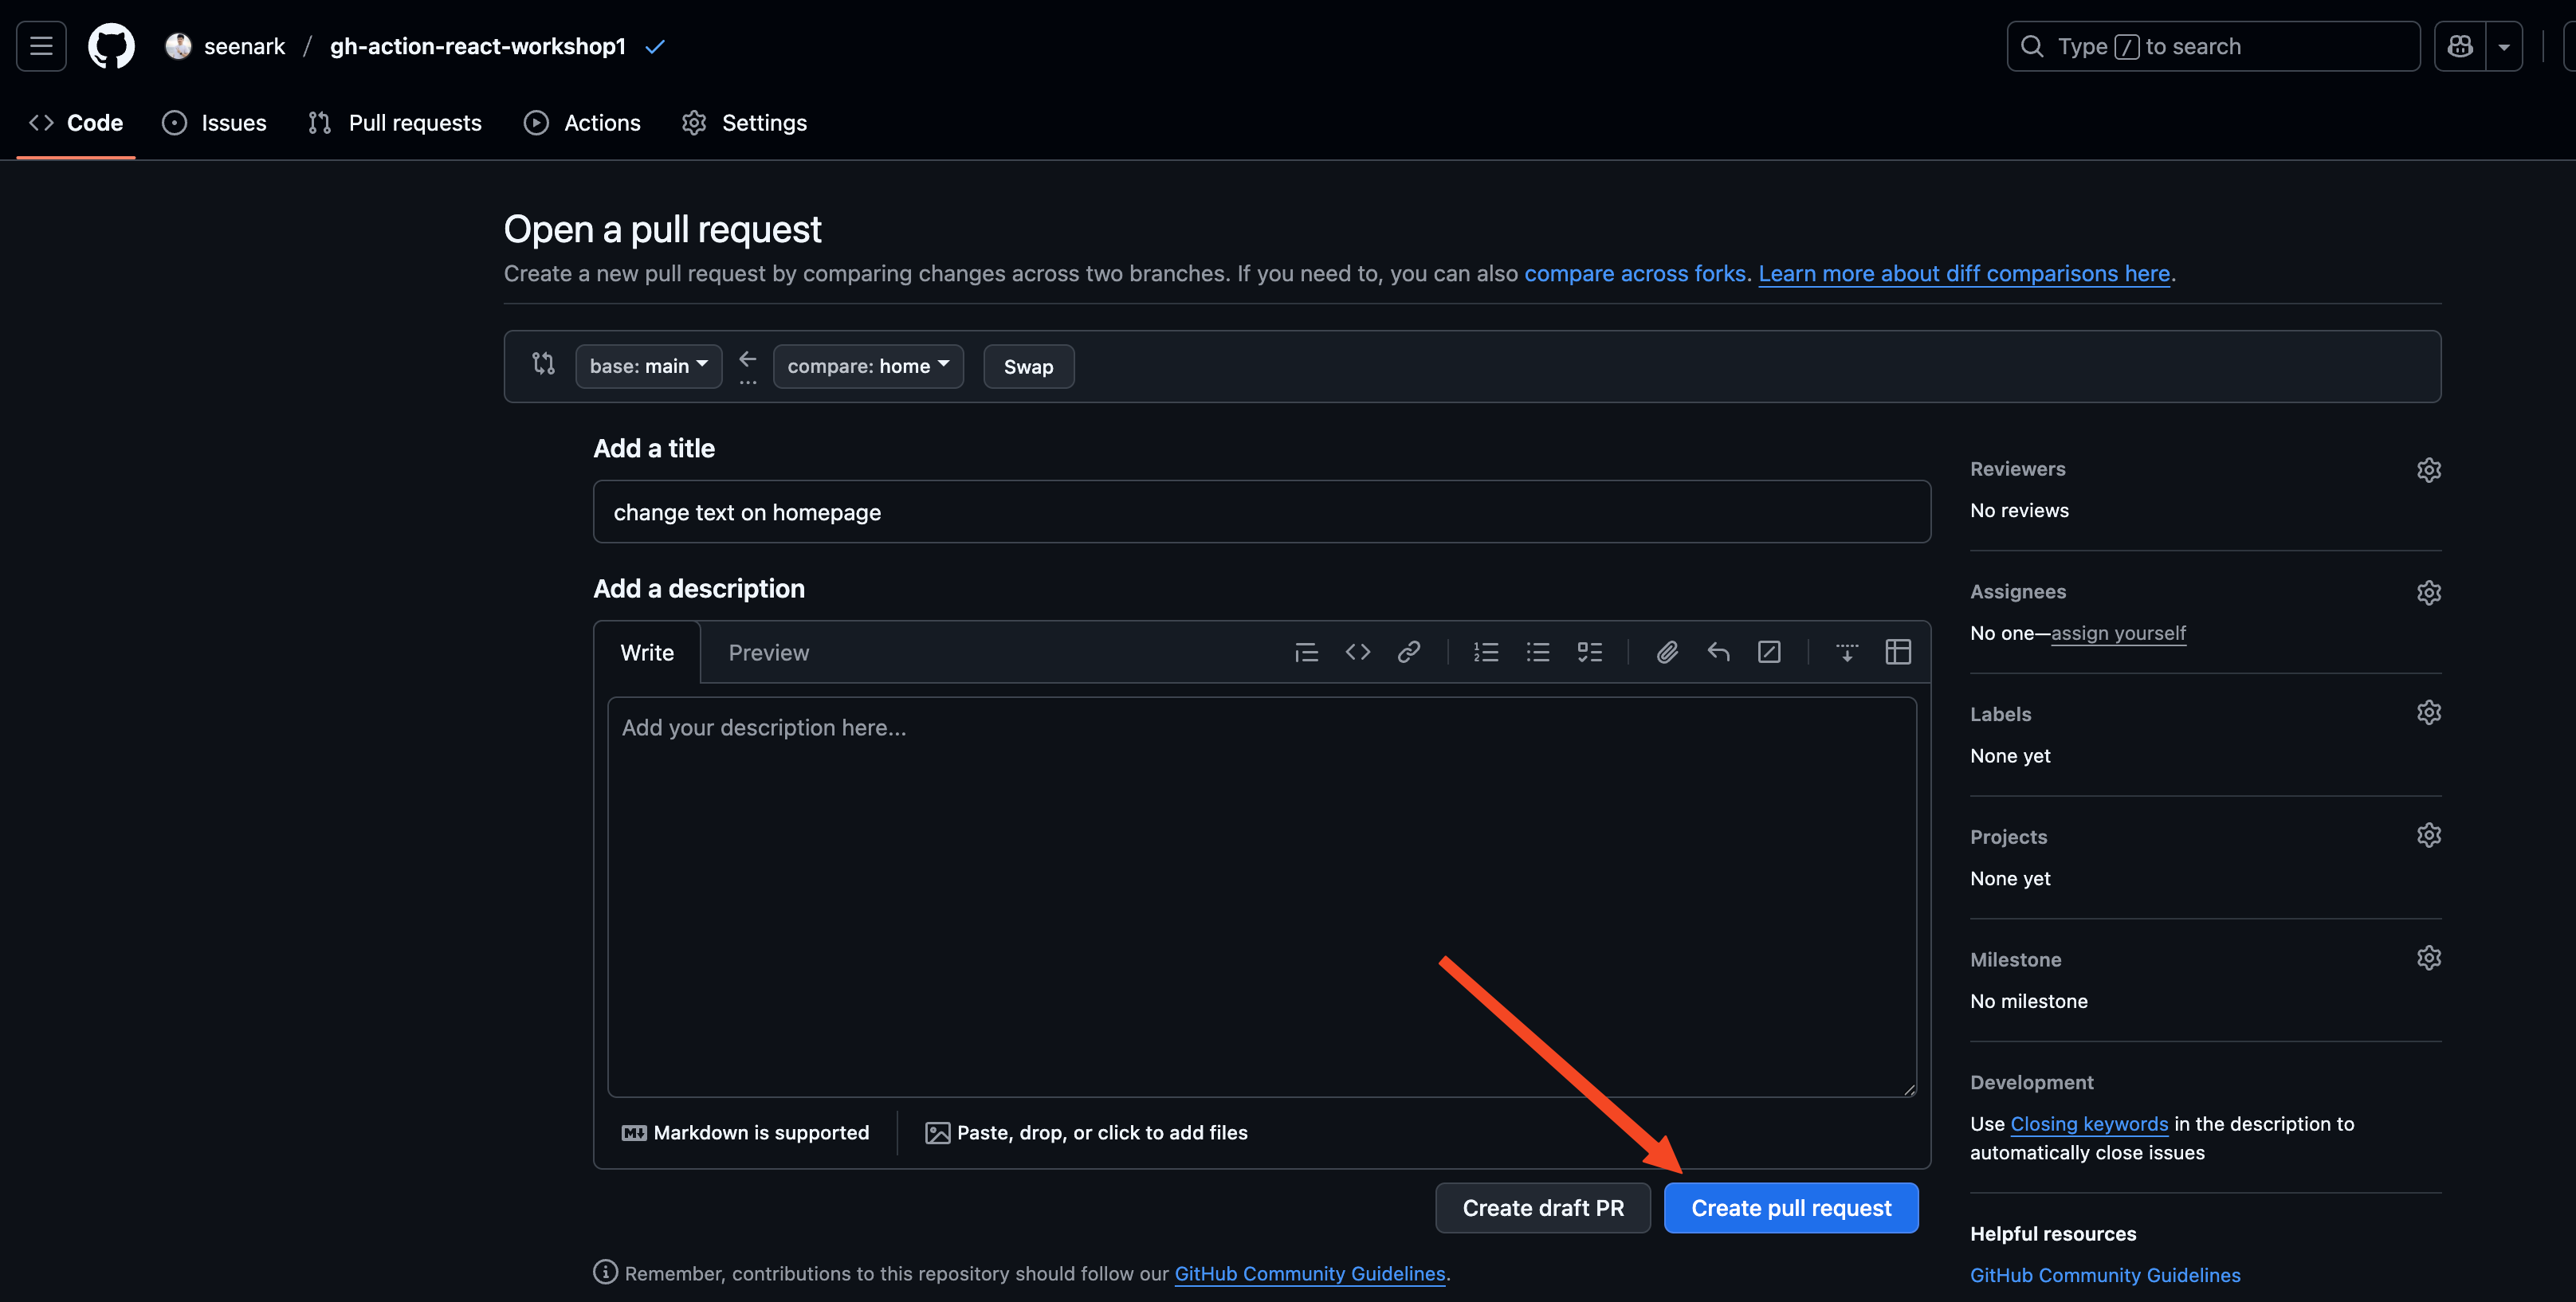The width and height of the screenshot is (2576, 1302).
Task: Insert a task list in description
Action: (x=1589, y=652)
